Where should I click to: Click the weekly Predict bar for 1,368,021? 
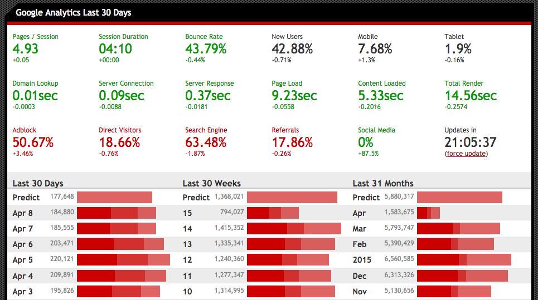[x=292, y=197]
